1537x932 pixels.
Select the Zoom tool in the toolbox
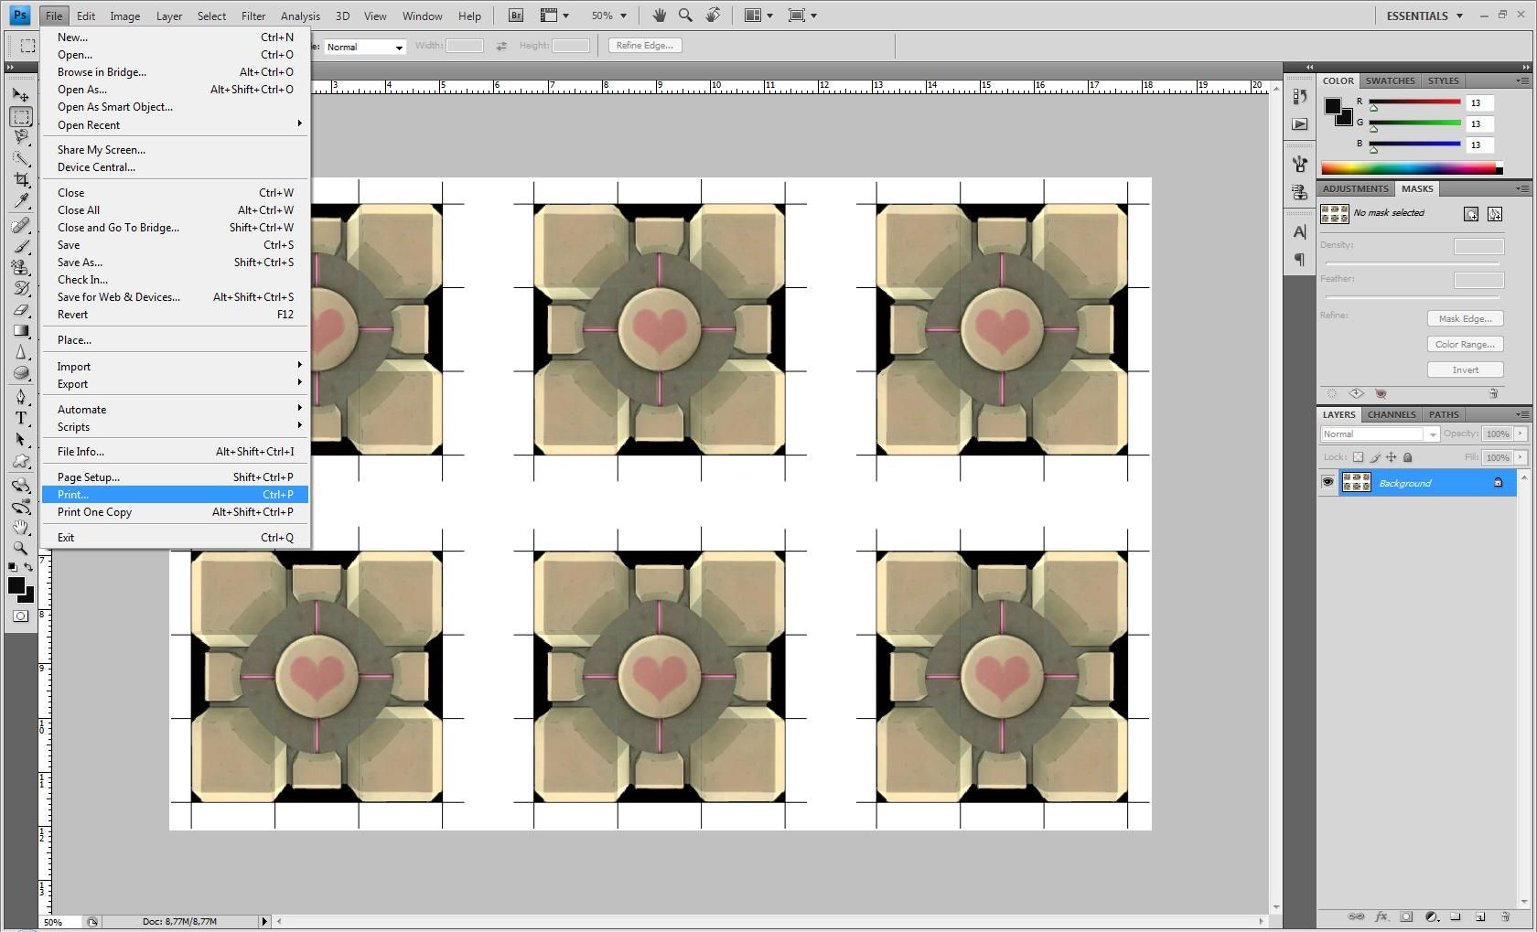(x=21, y=549)
